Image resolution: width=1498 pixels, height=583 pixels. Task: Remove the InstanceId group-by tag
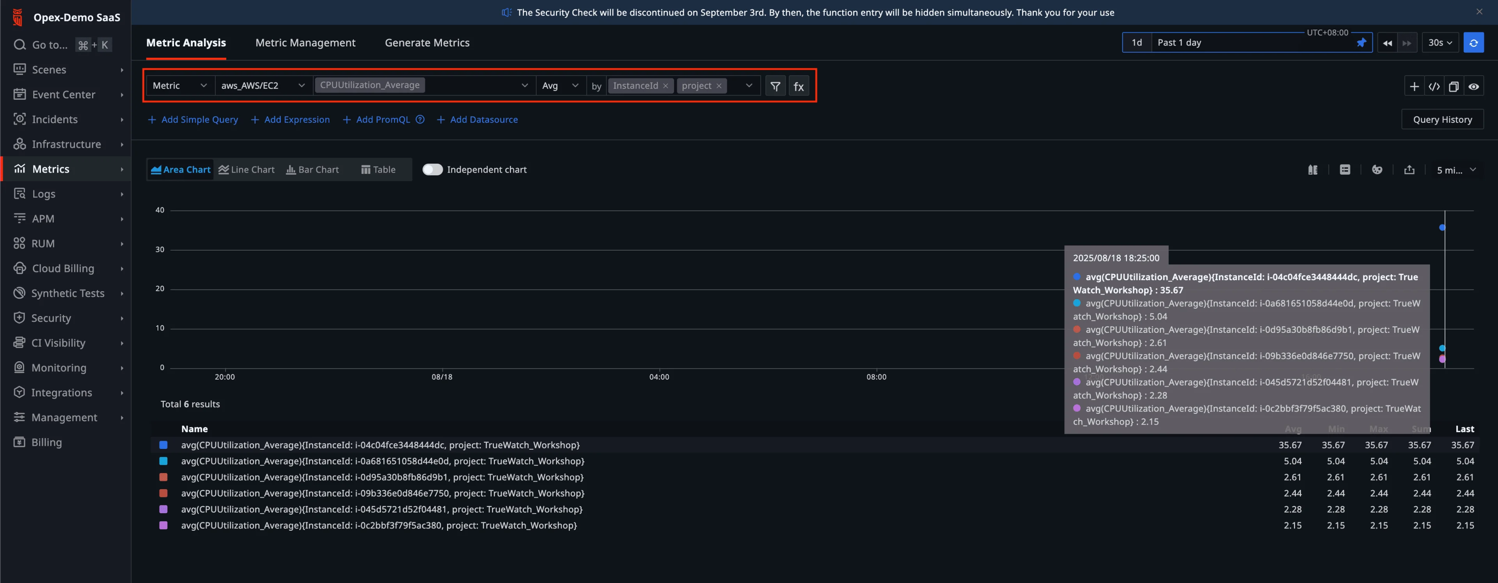[665, 86]
